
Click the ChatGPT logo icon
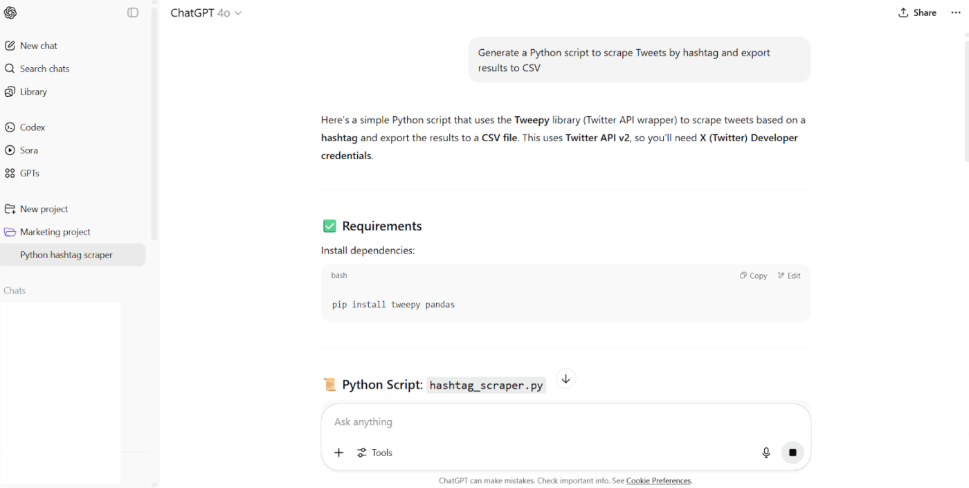pyautogui.click(x=10, y=12)
